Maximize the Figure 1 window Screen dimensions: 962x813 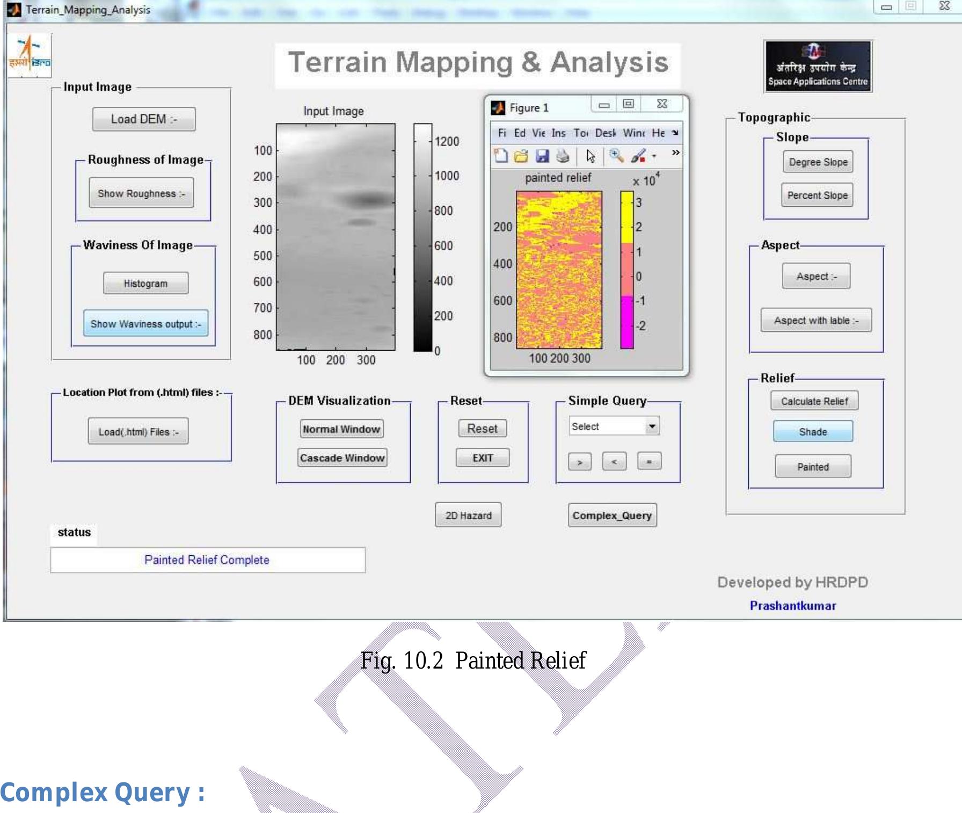[x=628, y=104]
